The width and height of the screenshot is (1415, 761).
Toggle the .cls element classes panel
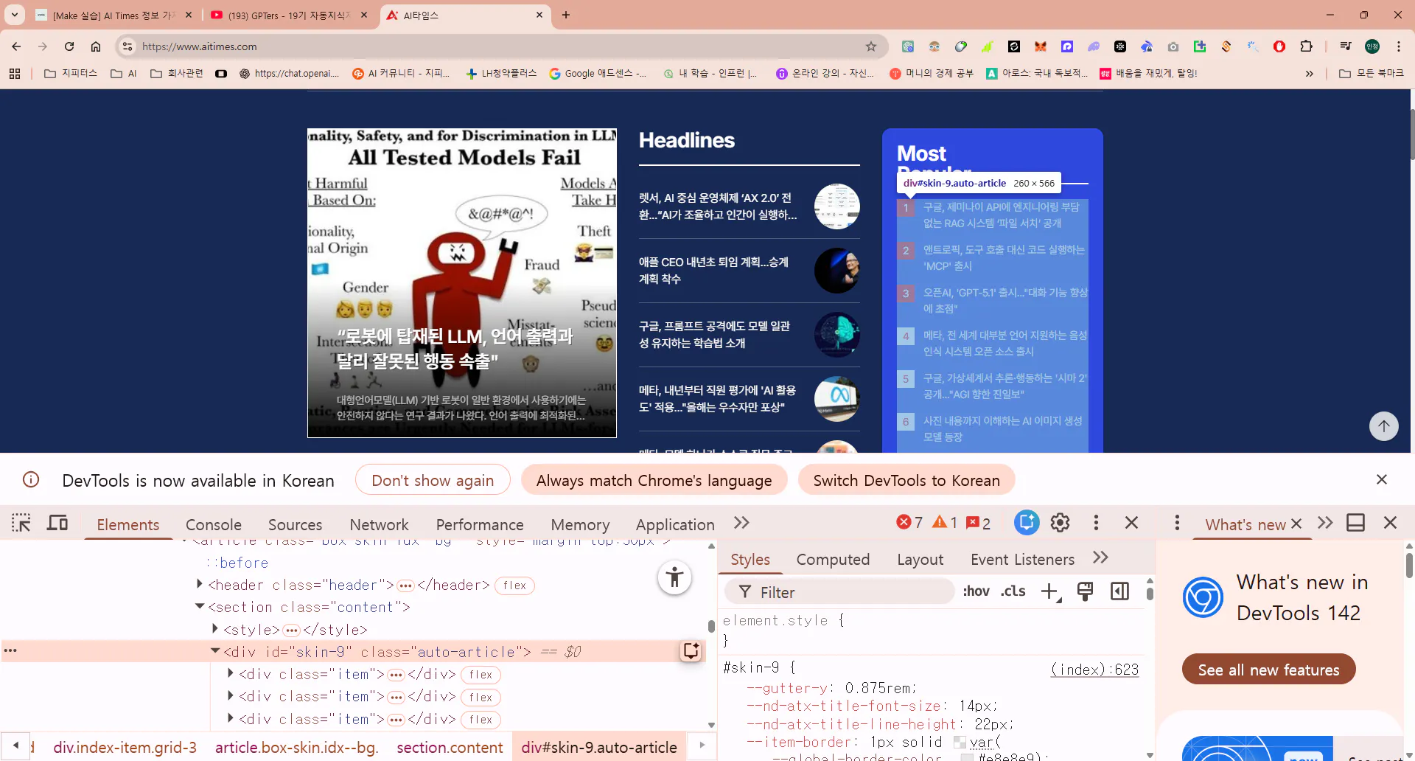point(1013,591)
